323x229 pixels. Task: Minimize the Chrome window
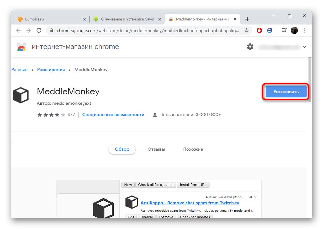pyautogui.click(x=275, y=16)
